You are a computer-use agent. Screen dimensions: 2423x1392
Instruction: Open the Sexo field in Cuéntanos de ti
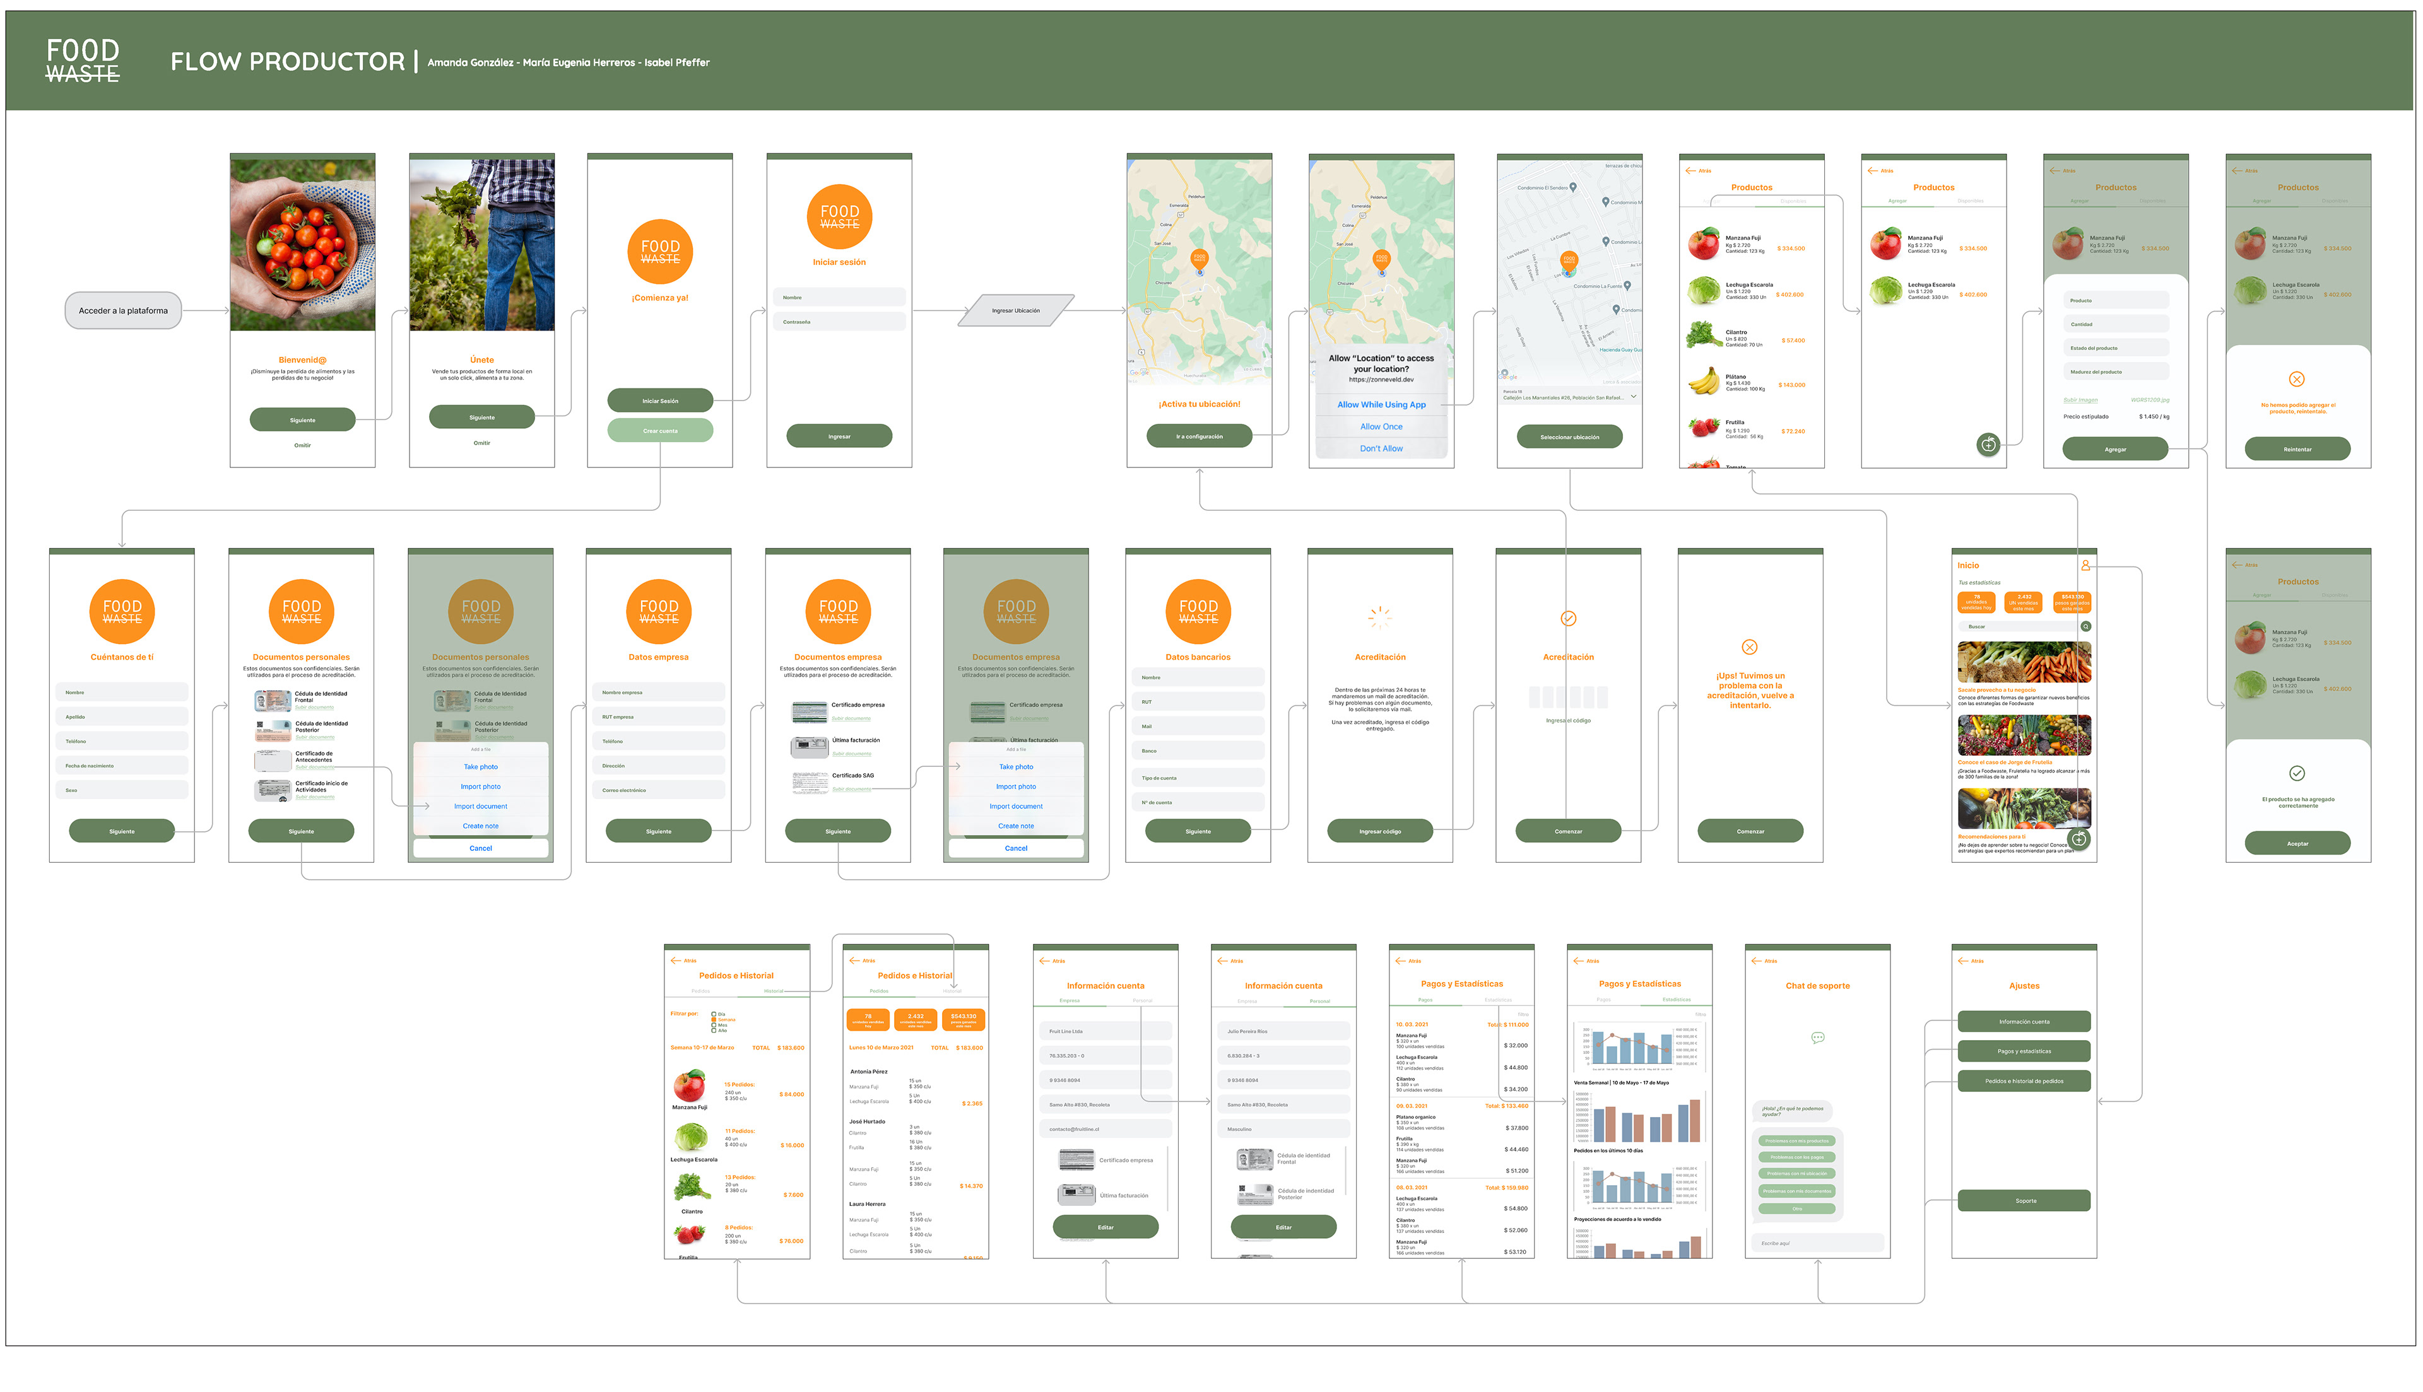coord(121,791)
